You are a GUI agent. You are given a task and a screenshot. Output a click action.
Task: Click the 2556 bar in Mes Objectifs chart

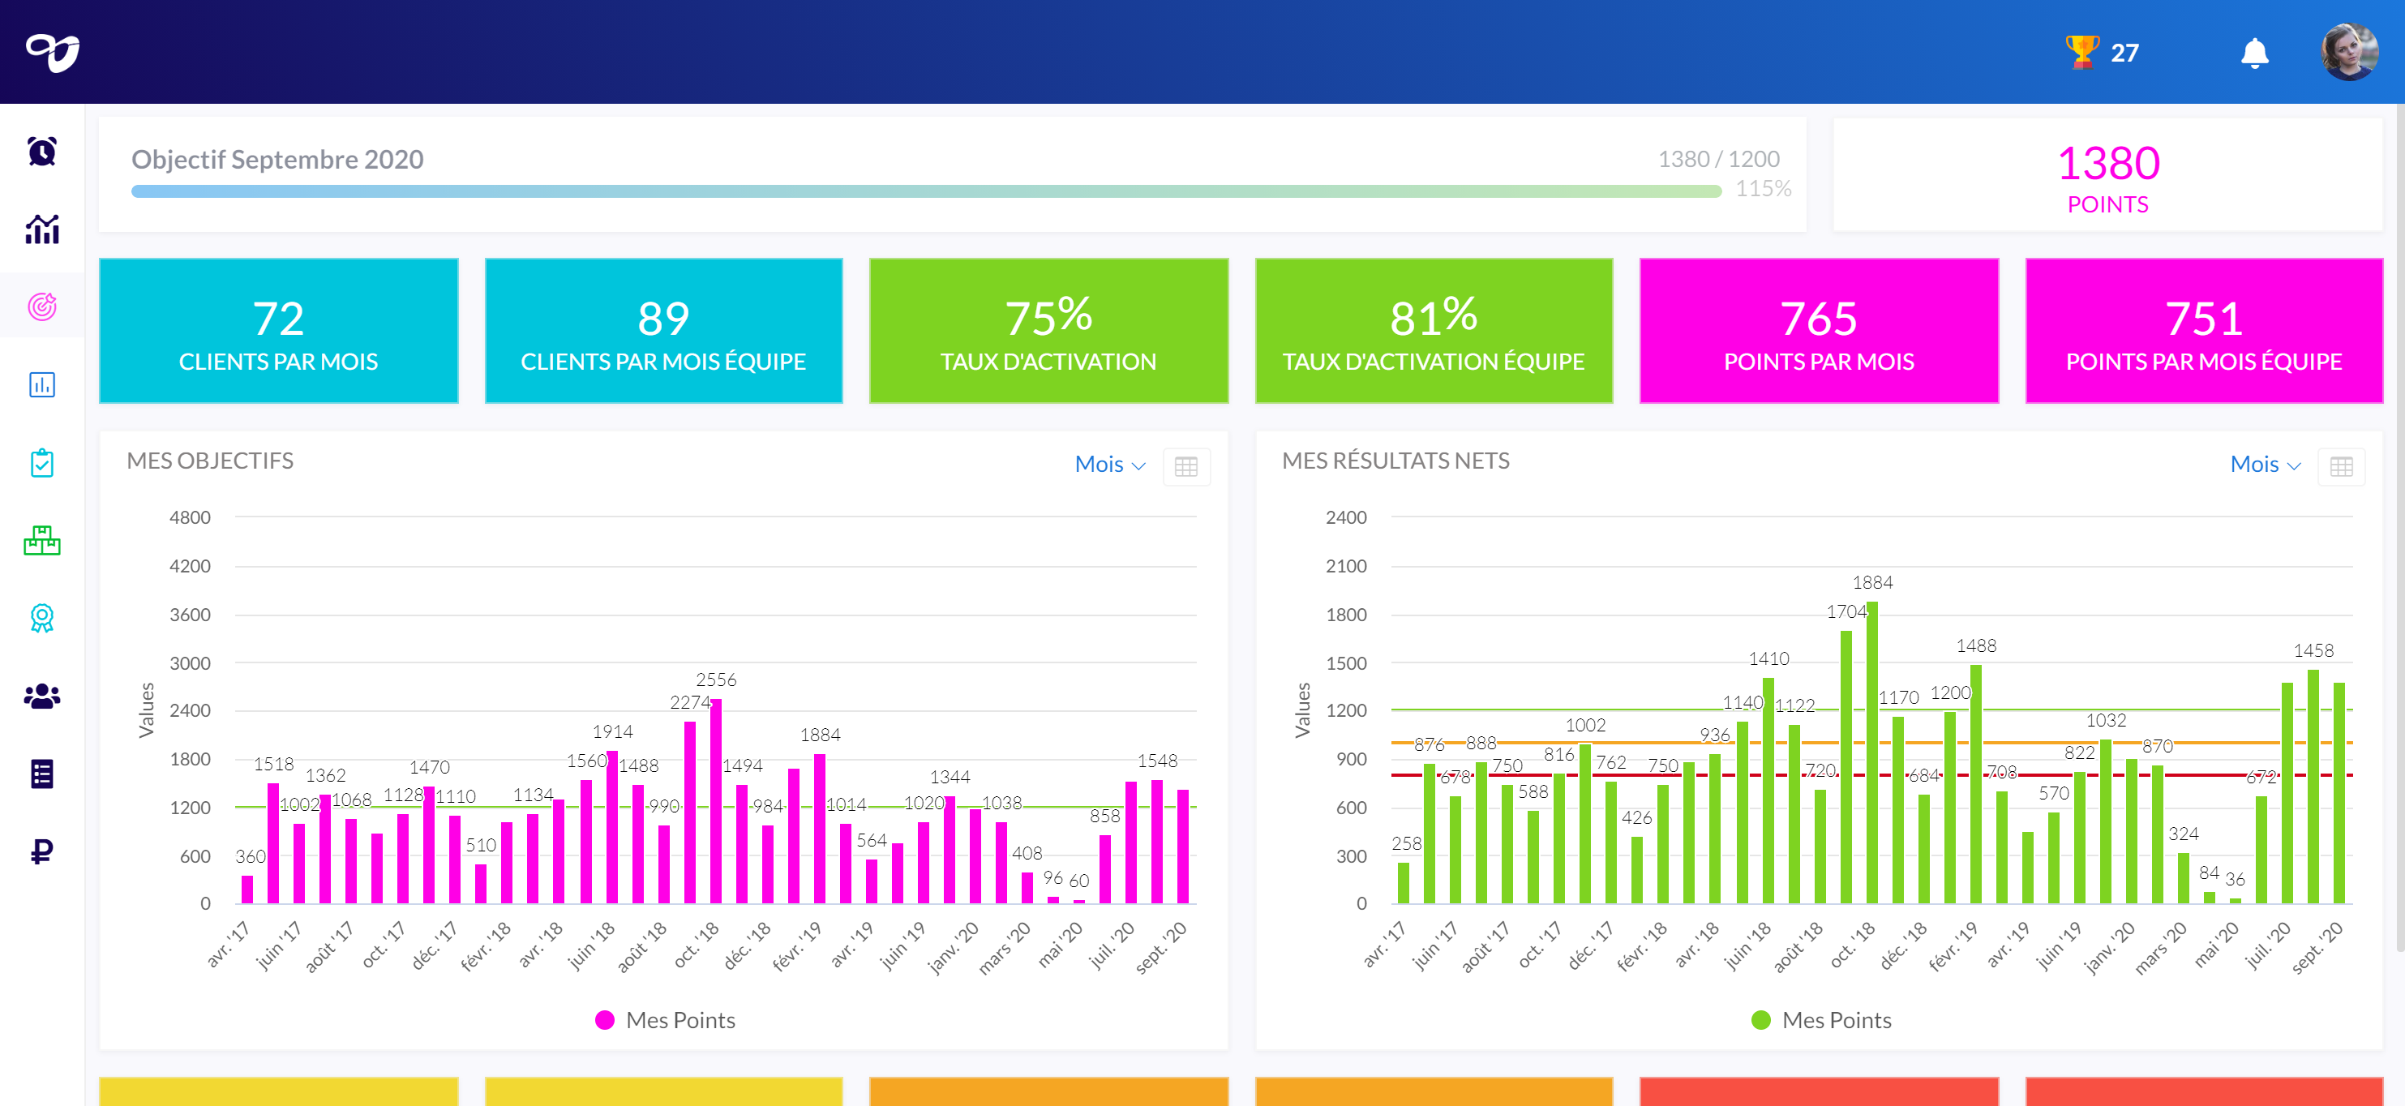(x=716, y=801)
